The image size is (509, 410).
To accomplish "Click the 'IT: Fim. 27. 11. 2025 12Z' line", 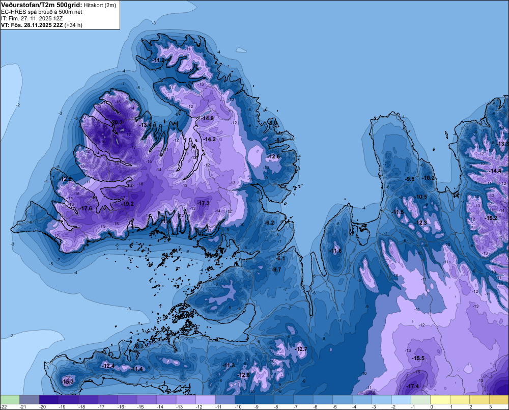I will (32, 18).
